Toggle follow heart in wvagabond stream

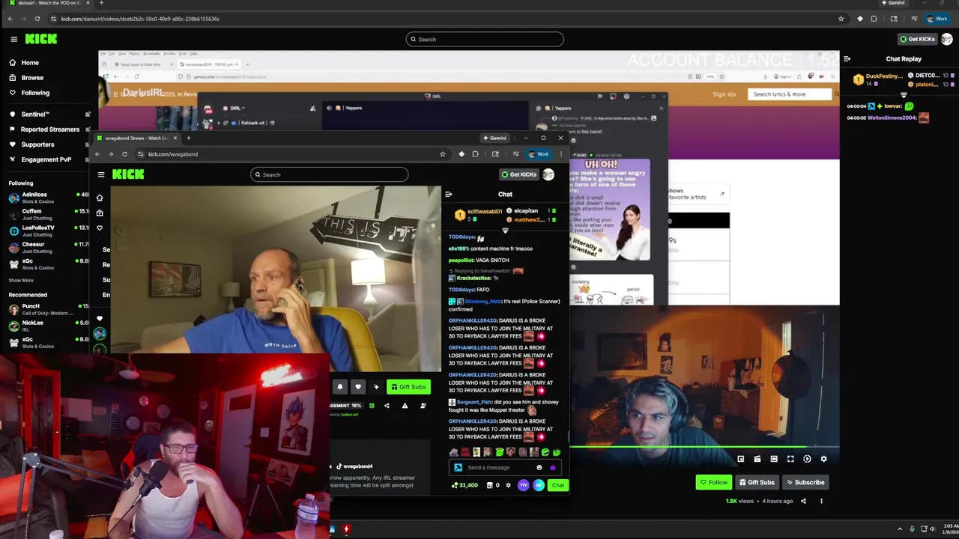click(x=358, y=387)
